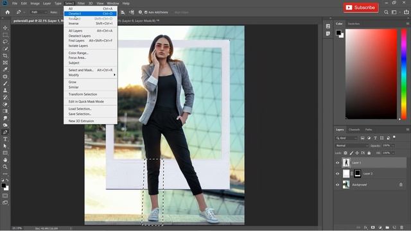Click the Subscribe button

(361, 8)
